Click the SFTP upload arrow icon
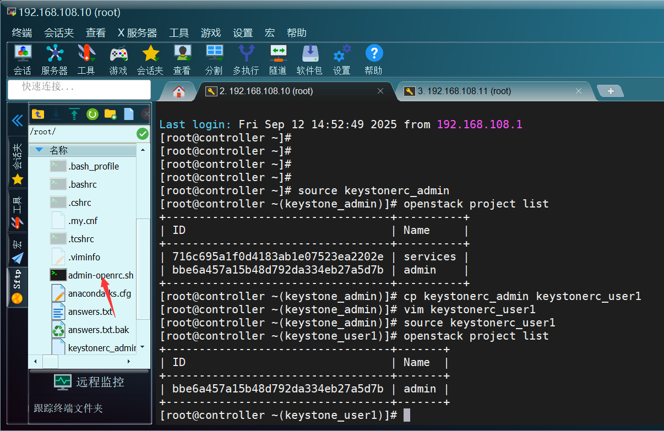The height and width of the screenshot is (431, 664). (x=74, y=114)
